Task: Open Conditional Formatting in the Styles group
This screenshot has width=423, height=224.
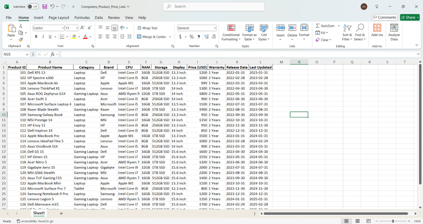Action: pyautogui.click(x=231, y=32)
